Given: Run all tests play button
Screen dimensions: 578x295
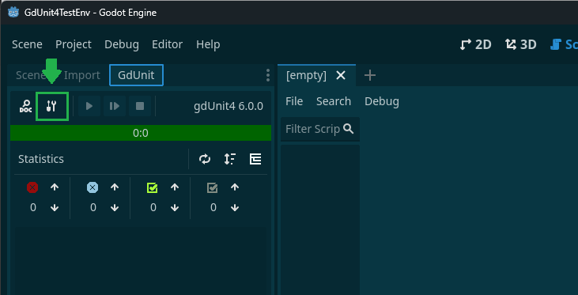Looking at the screenshot, I should 89,106.
